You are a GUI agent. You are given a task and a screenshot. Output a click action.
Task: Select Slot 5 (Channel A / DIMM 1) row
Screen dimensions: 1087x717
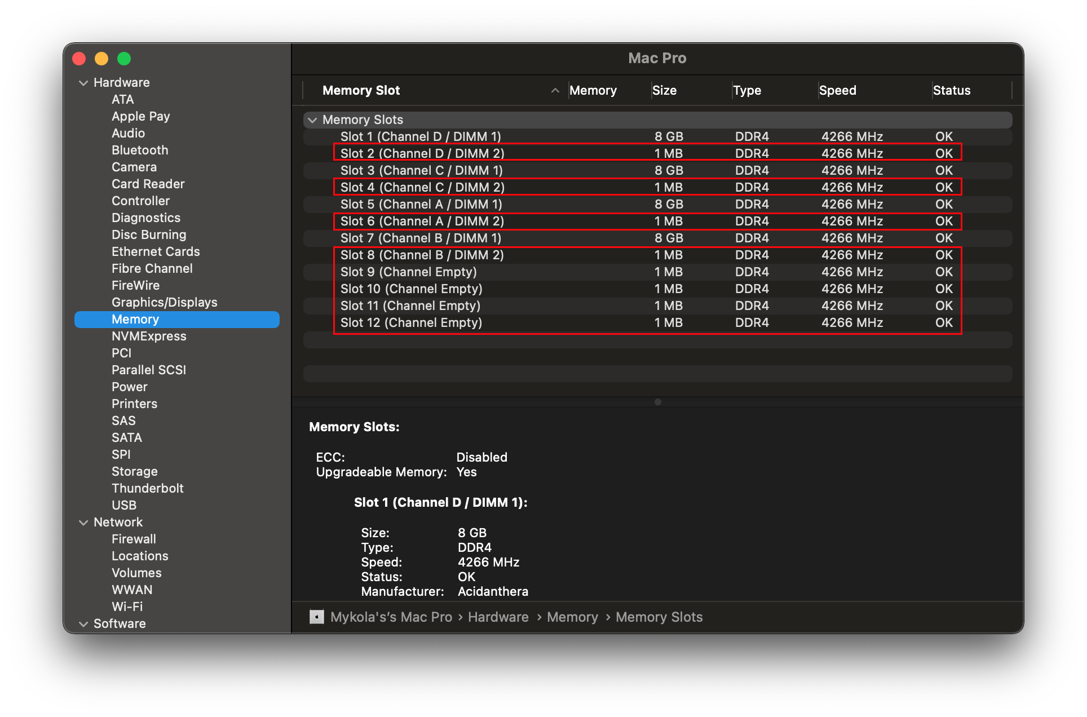[x=421, y=205]
